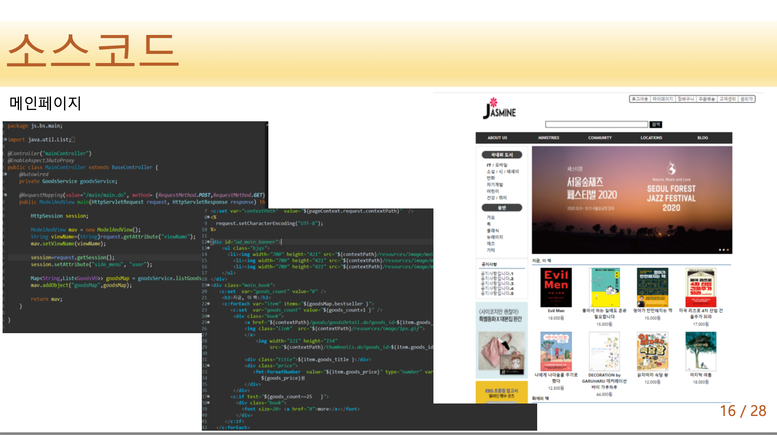Image resolution: width=777 pixels, height=435 pixels.
Task: Open the 클래식 music category
Action: pos(493,231)
